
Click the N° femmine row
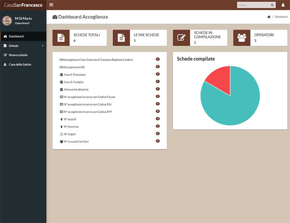[110, 127]
